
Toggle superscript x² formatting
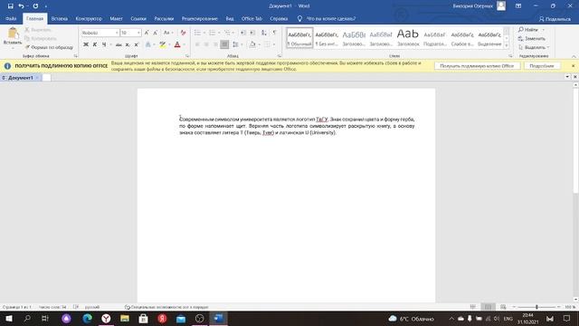[x=137, y=44]
